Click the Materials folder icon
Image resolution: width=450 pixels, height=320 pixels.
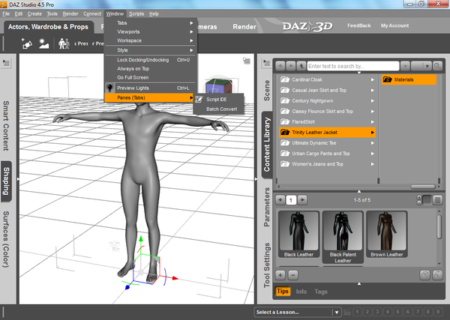click(x=388, y=79)
